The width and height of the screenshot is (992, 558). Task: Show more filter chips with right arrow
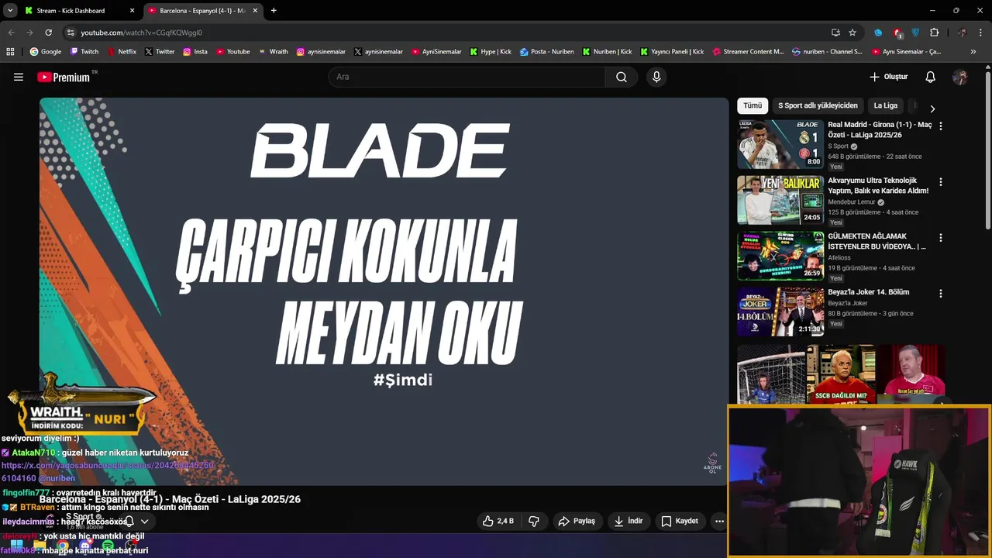932,108
